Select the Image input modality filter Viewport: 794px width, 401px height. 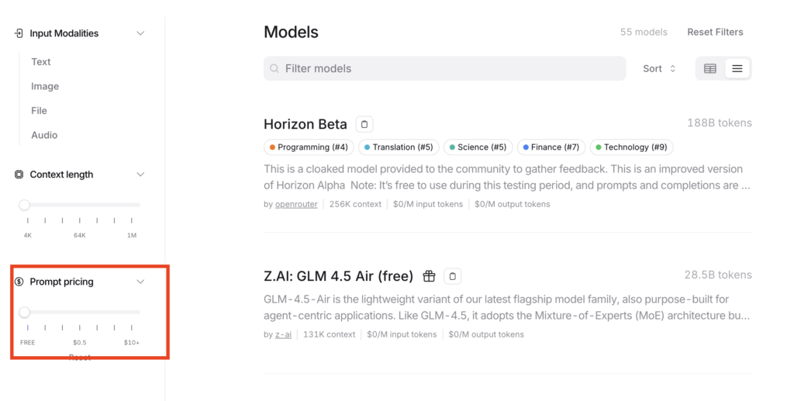(45, 86)
